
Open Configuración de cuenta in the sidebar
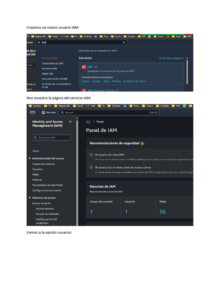[47, 191]
